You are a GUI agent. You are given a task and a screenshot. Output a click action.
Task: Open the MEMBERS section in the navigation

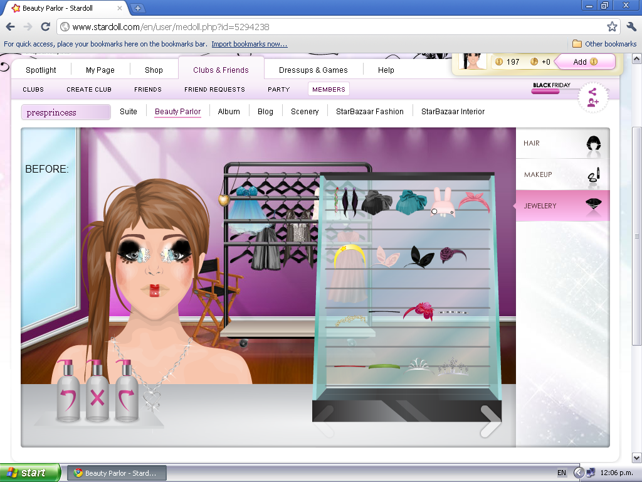pyautogui.click(x=329, y=89)
